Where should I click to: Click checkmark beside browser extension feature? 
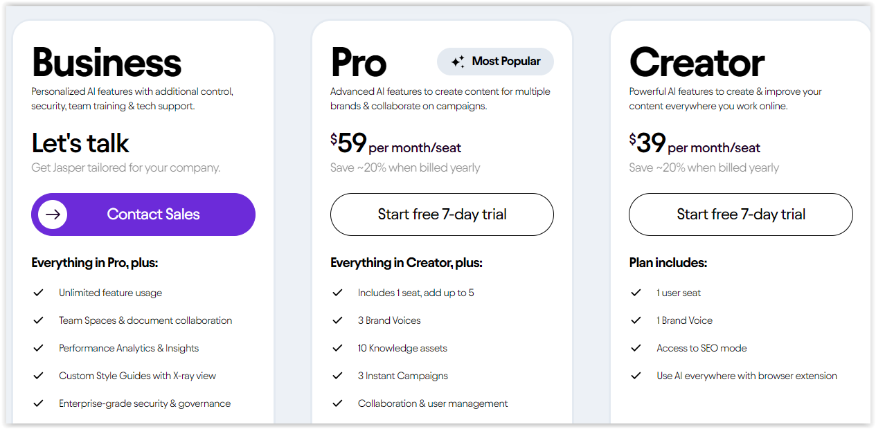click(x=636, y=376)
